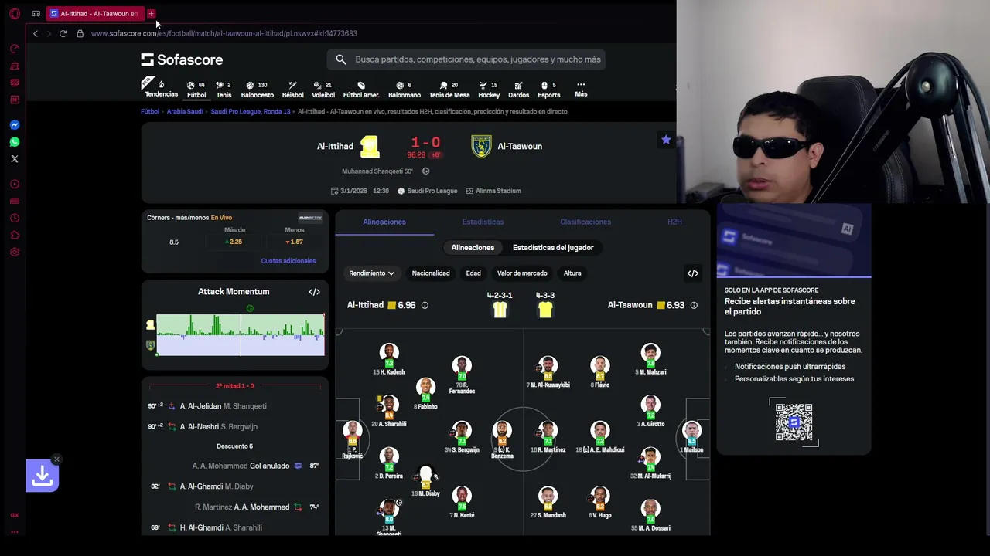This screenshot has width=990, height=556.
Task: Open Opera main menu logo
Action: point(14,13)
